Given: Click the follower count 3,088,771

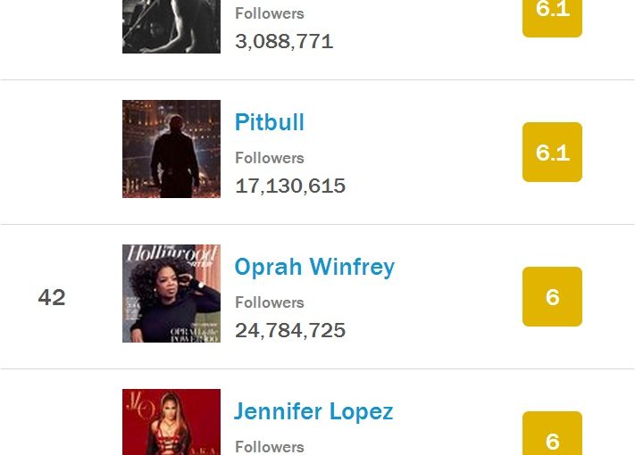Looking at the screenshot, I should pos(284,41).
